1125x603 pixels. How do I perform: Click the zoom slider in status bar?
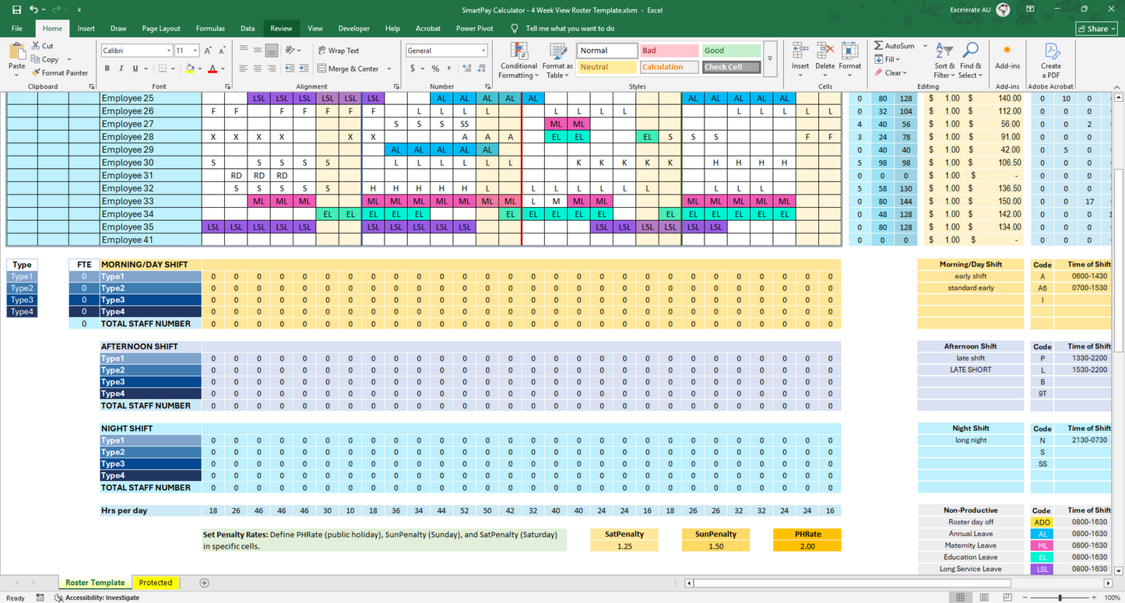1060,598
